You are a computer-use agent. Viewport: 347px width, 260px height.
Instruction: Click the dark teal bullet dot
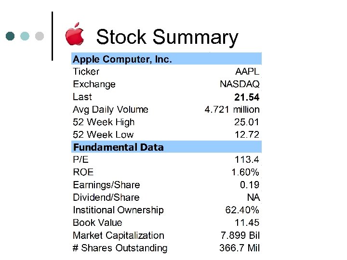coord(10,36)
